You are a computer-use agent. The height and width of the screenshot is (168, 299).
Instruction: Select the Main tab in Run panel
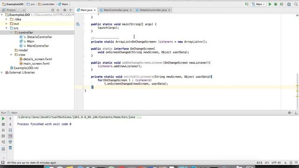(13, 113)
